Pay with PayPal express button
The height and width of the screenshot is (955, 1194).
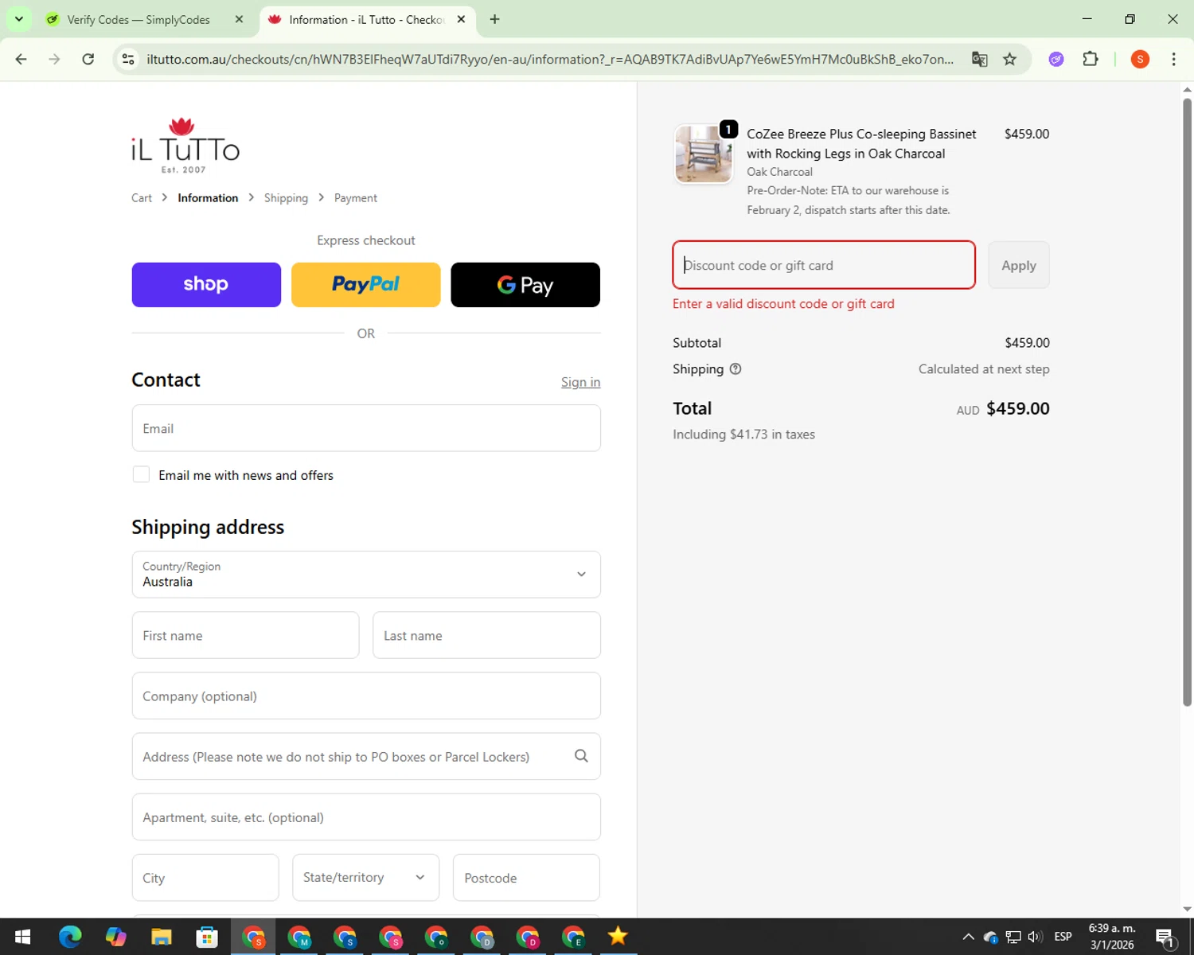click(366, 285)
